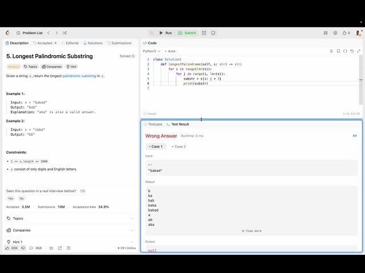
Task: Open the Python3 language dropdown
Action: click(152, 51)
